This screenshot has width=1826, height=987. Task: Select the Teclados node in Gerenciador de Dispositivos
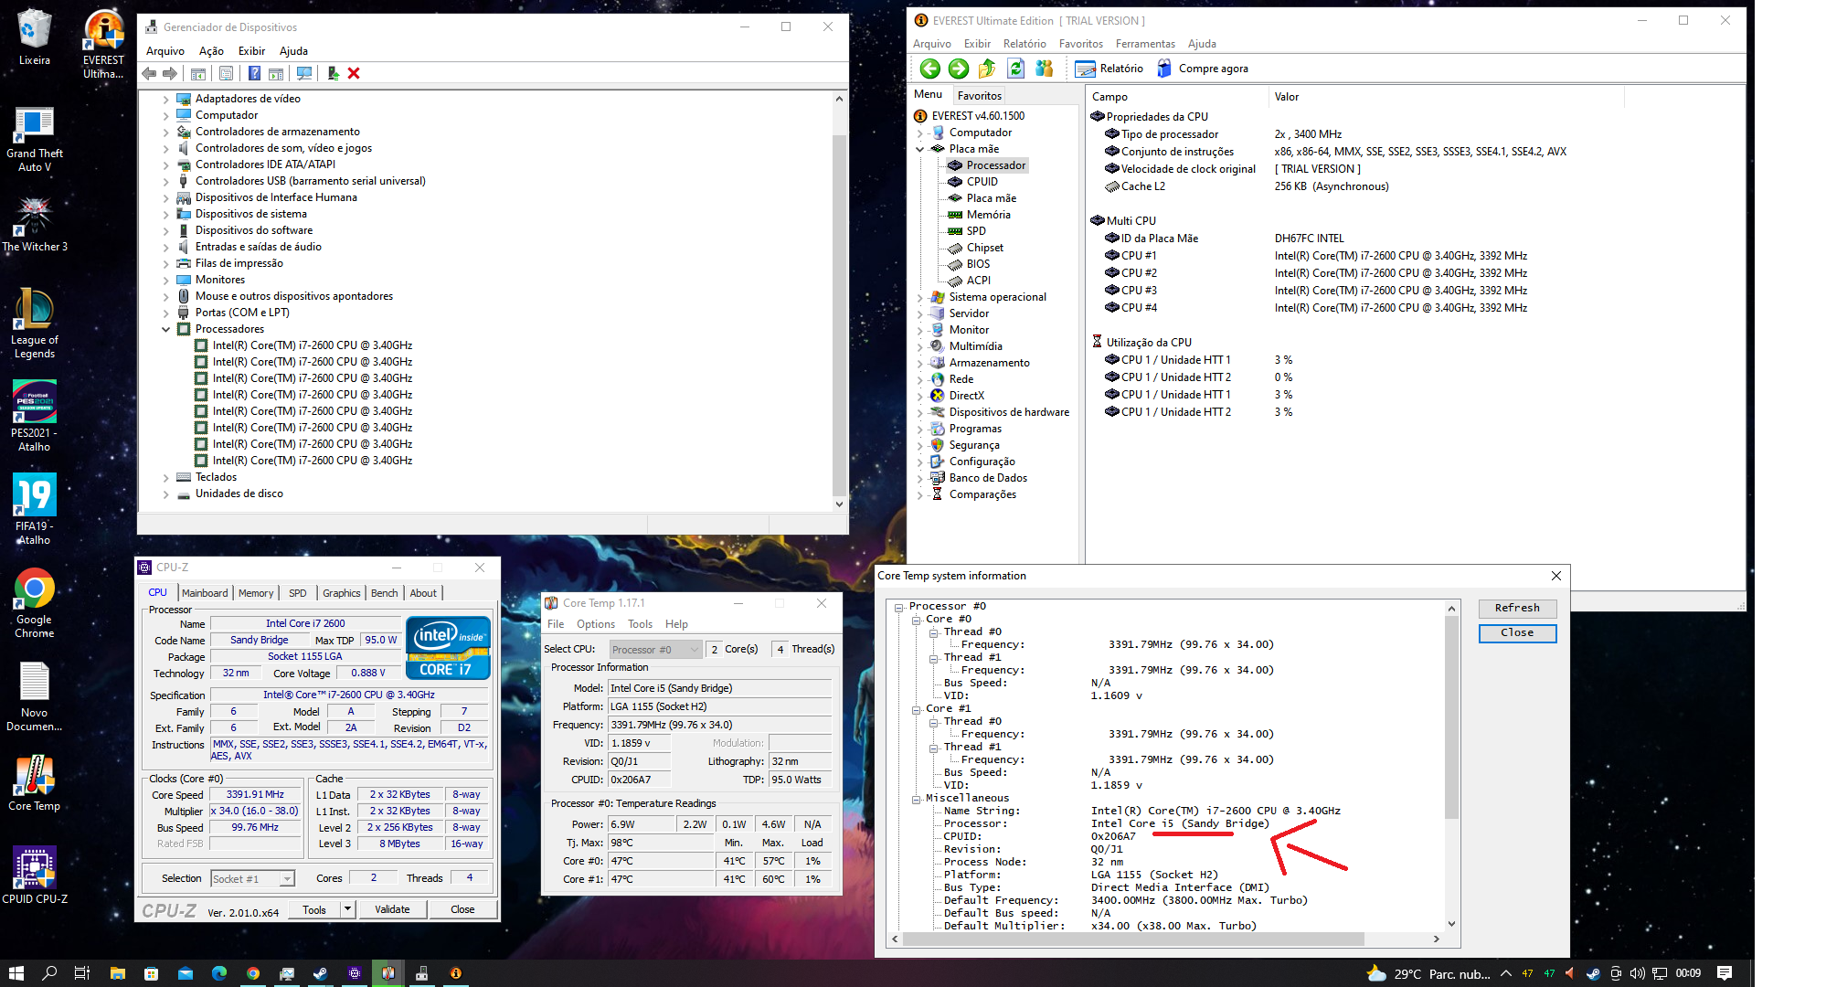coord(216,477)
